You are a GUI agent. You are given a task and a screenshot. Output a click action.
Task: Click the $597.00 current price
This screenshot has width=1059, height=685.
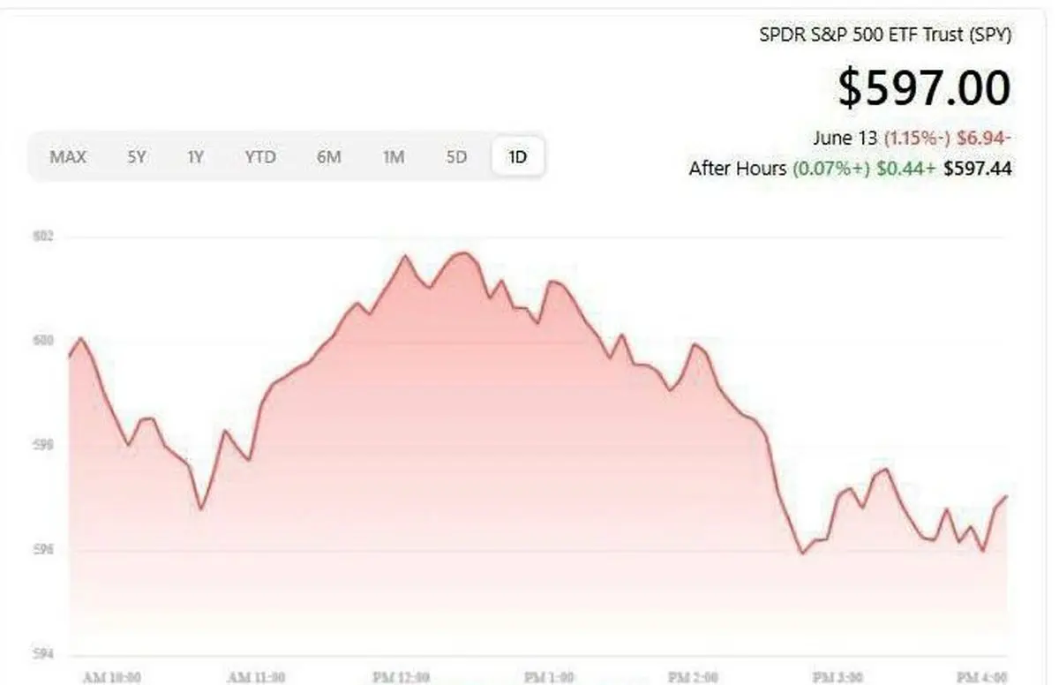924,87
